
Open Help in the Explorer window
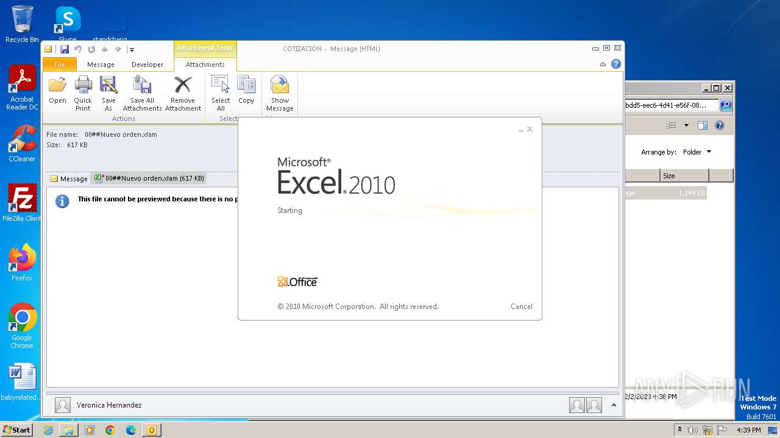point(720,125)
